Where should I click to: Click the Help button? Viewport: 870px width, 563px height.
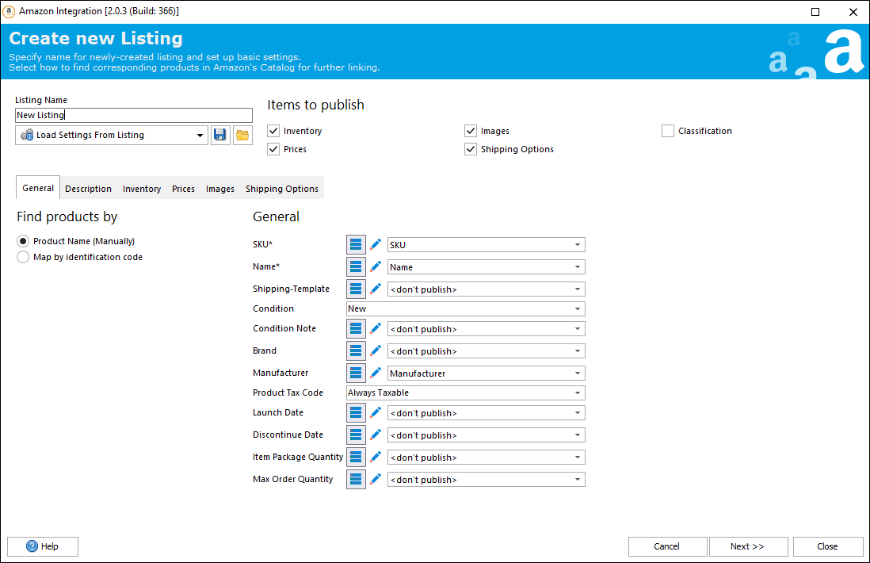coord(43,546)
